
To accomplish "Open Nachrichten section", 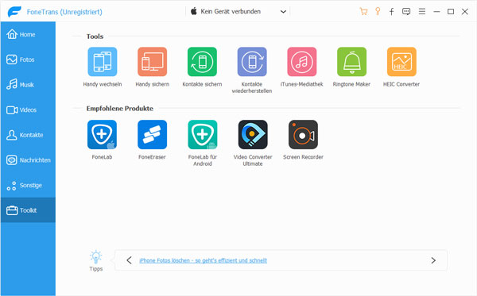I will (28, 160).
